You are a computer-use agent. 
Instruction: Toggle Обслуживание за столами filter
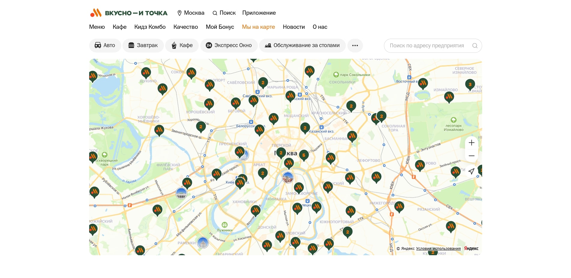302,46
